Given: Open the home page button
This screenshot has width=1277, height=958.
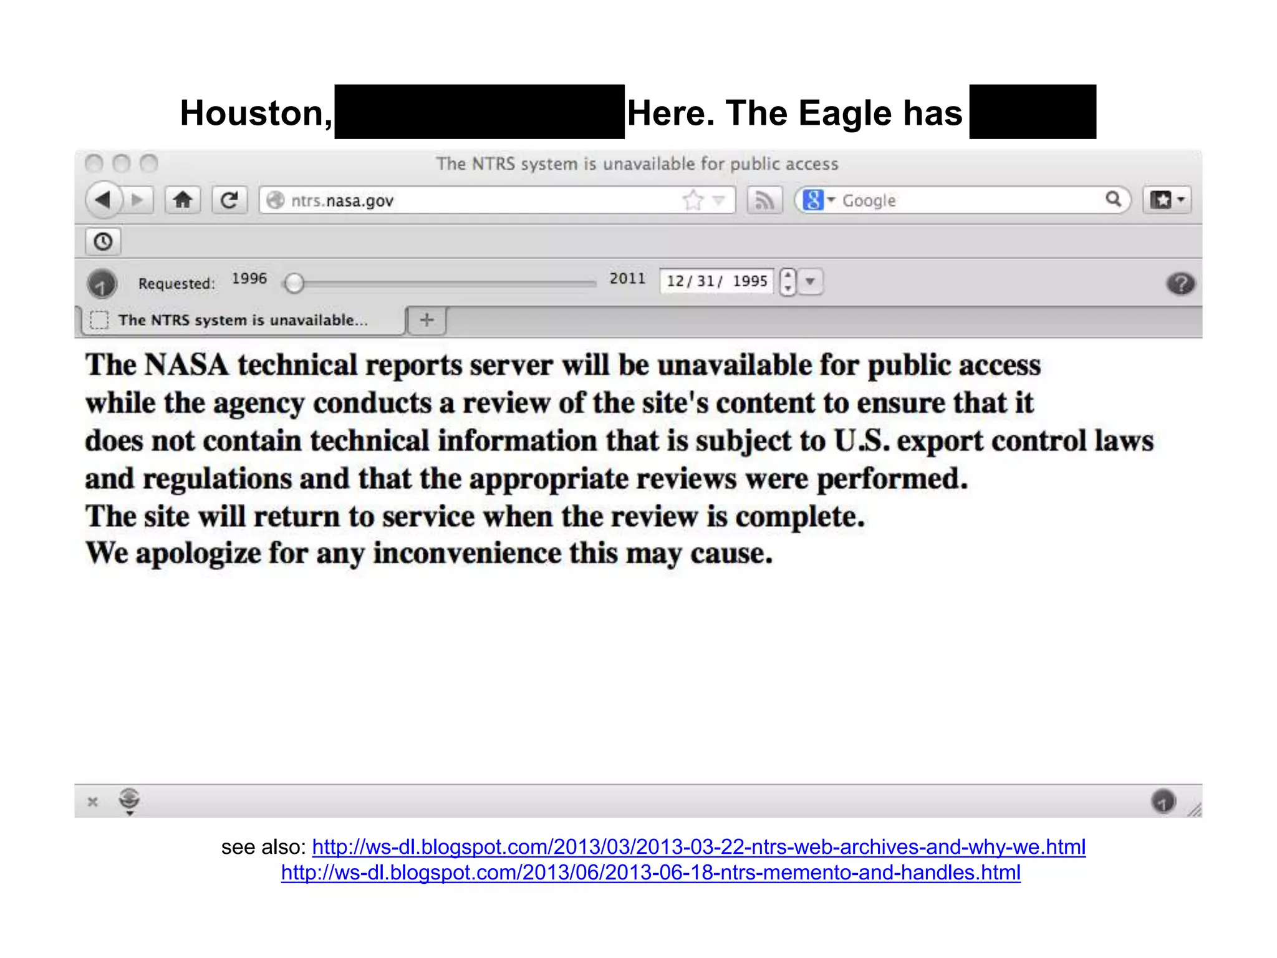Looking at the screenshot, I should [x=183, y=200].
